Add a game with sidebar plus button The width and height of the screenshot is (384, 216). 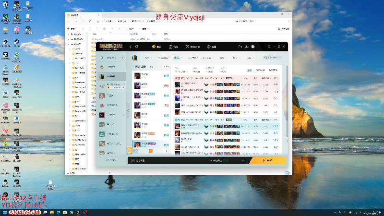tap(122, 58)
